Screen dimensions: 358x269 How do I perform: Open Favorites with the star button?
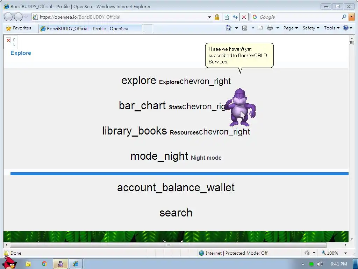pos(19,28)
